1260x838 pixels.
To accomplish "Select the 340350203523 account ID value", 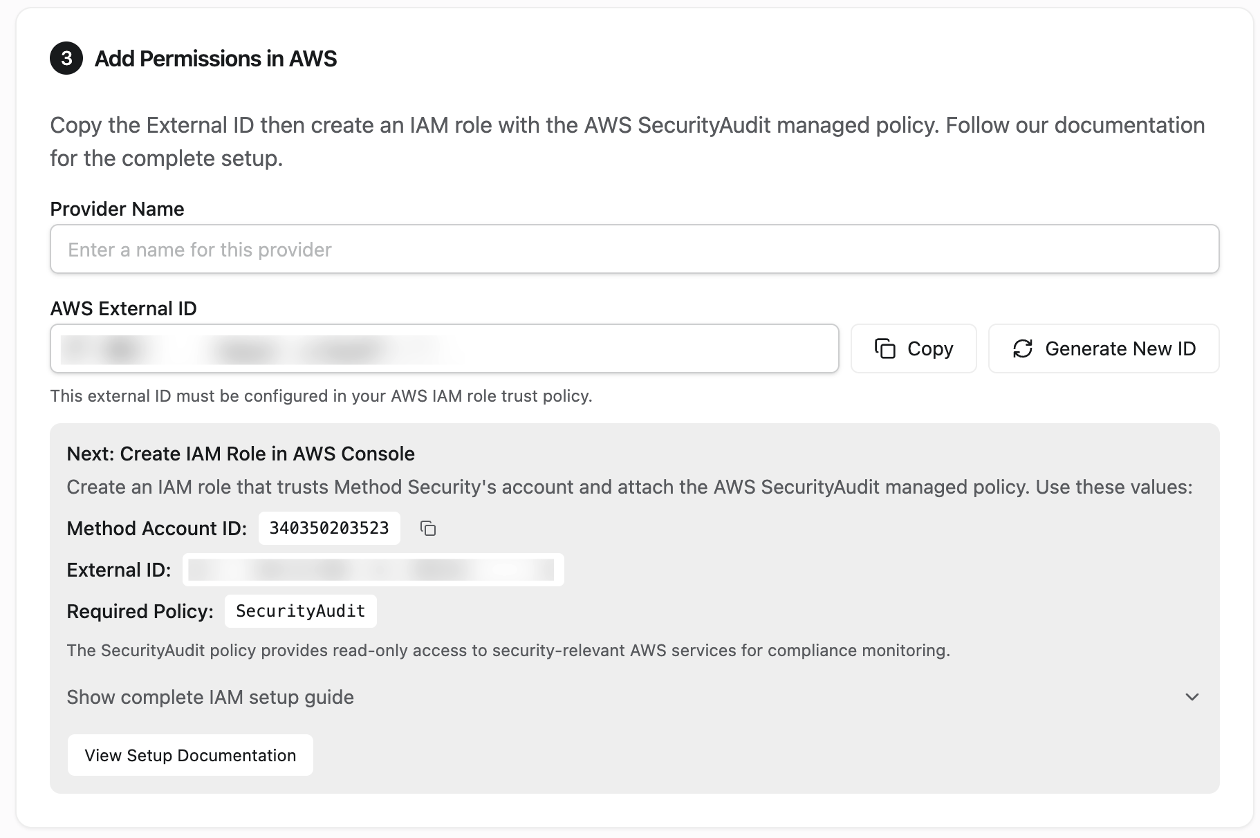I will click(329, 528).
